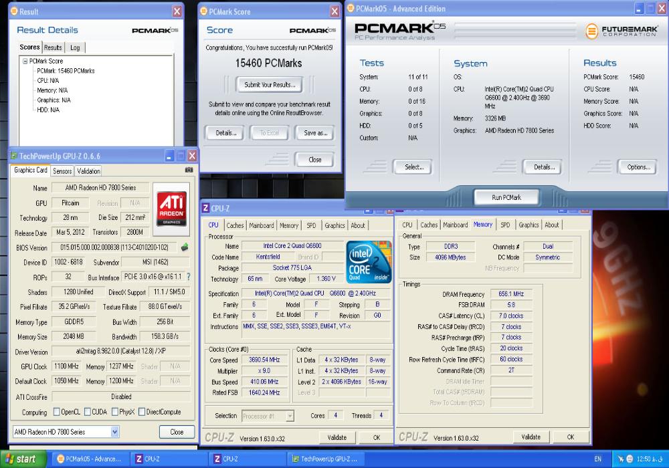The width and height of the screenshot is (669, 468).
Task: Open the Validation tab in GPU-Z
Action: click(88, 171)
